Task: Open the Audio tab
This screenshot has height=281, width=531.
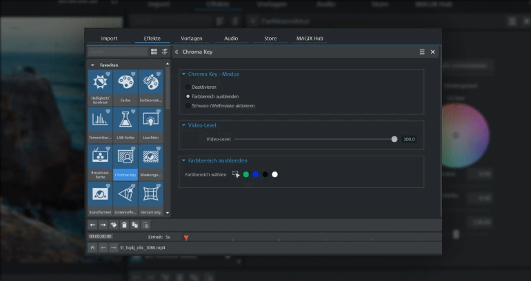Action: pos(231,39)
